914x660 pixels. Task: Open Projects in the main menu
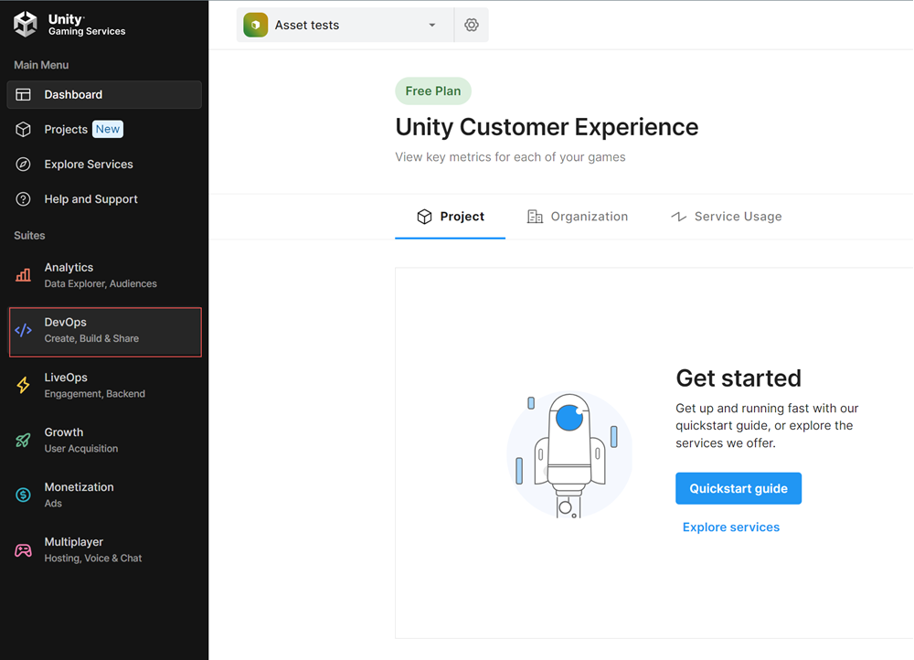pyautogui.click(x=66, y=130)
